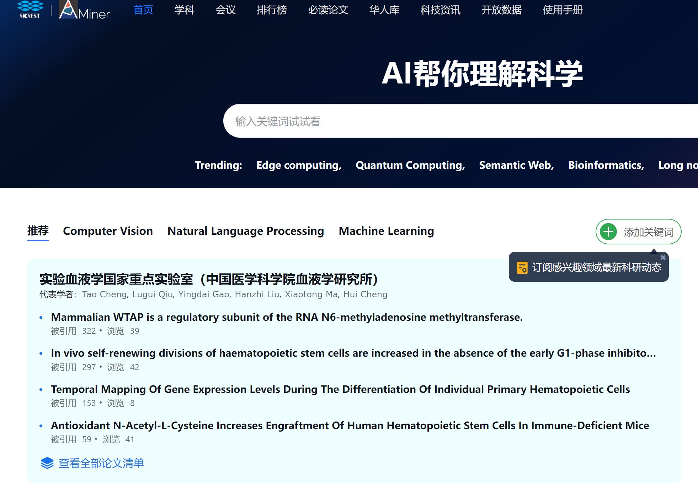Click 查看全部论文清单 link
The width and height of the screenshot is (698, 487).
click(x=101, y=463)
